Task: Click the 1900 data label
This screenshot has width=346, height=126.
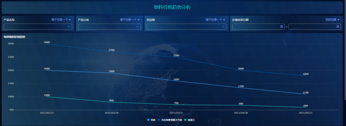Action: tap(112, 71)
